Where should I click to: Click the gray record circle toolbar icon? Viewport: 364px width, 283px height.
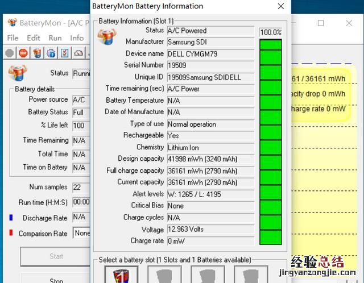coord(9,53)
